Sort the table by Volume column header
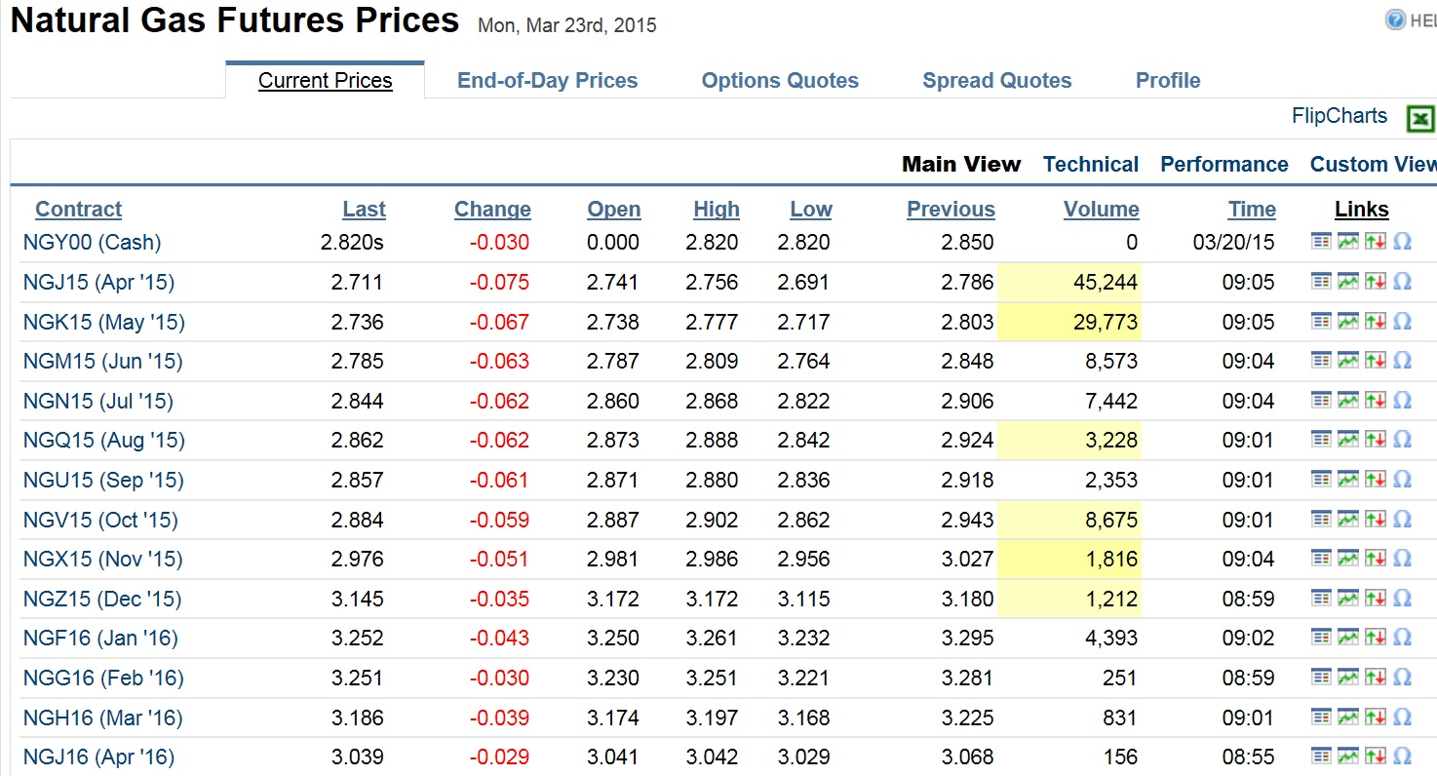1437x776 pixels. point(1102,209)
